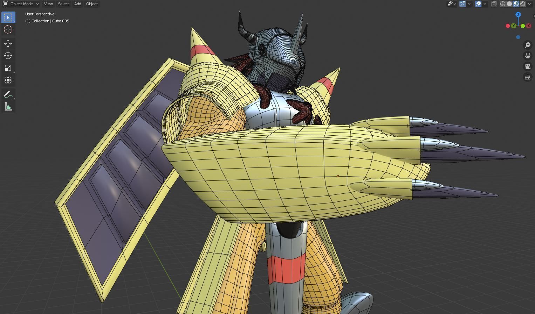Open the Object menu
This screenshot has height=314, width=535.
92,4
